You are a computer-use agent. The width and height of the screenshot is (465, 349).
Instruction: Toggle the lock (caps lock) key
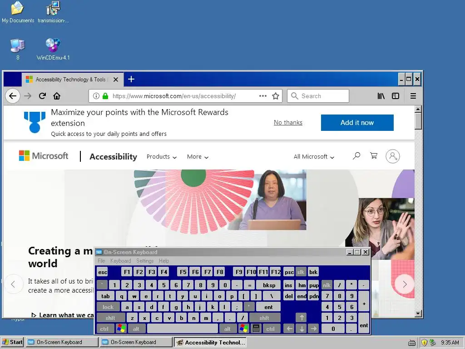click(108, 307)
